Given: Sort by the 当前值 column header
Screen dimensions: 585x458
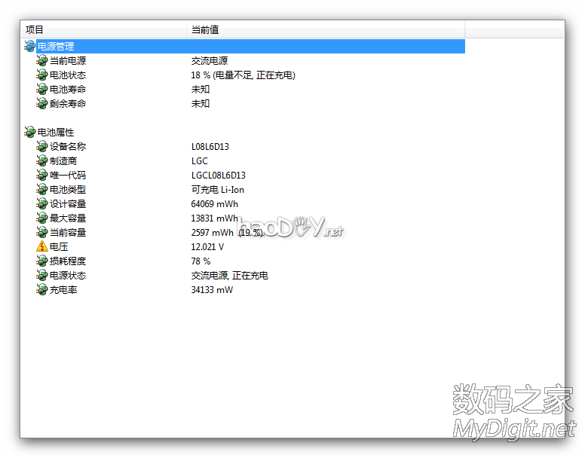Looking at the screenshot, I should [x=324, y=29].
